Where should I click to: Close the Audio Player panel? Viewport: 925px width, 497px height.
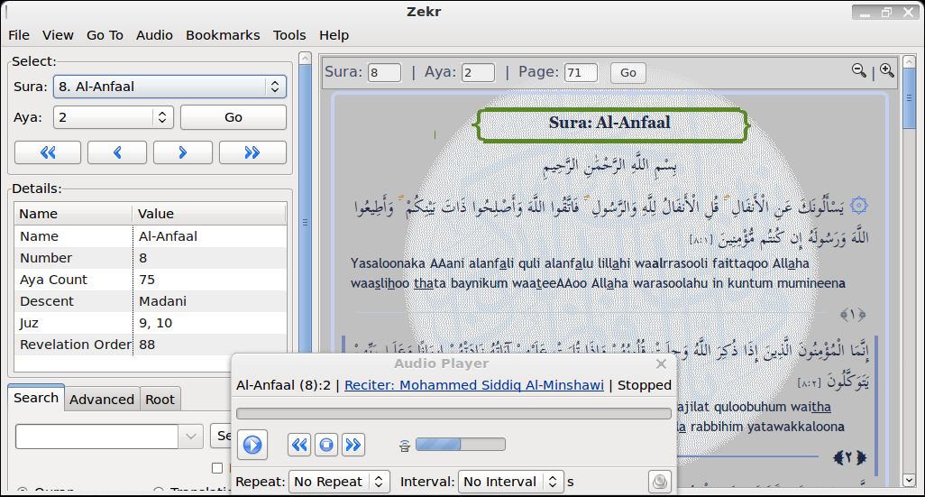662,364
